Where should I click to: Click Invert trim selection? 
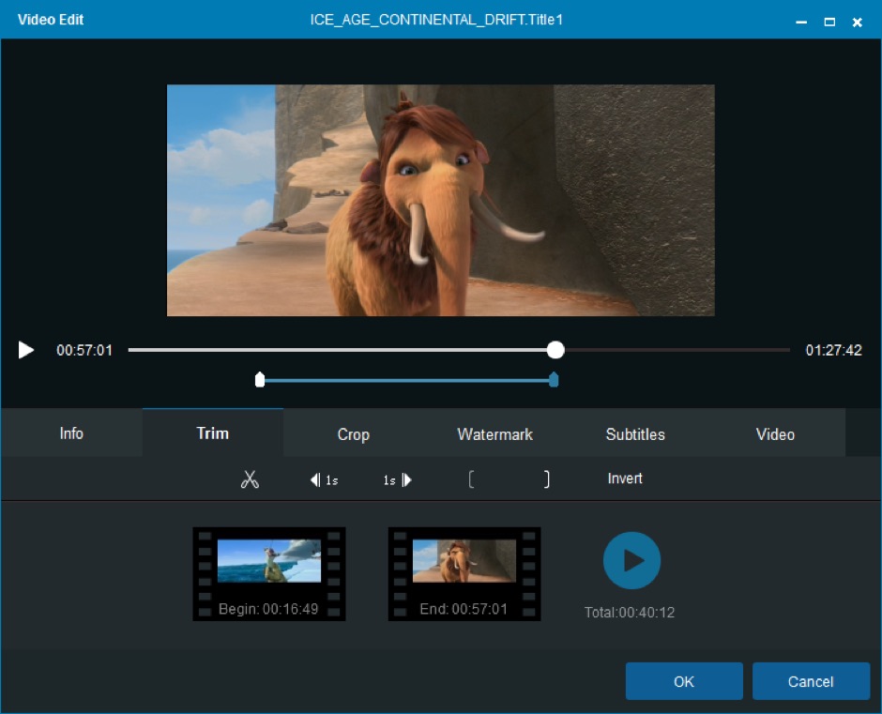pyautogui.click(x=625, y=479)
